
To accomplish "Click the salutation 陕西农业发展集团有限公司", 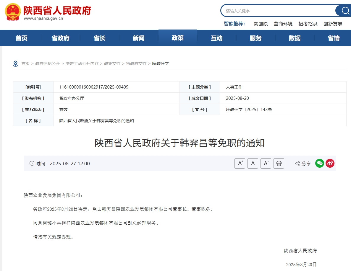I will (x=53, y=195).
